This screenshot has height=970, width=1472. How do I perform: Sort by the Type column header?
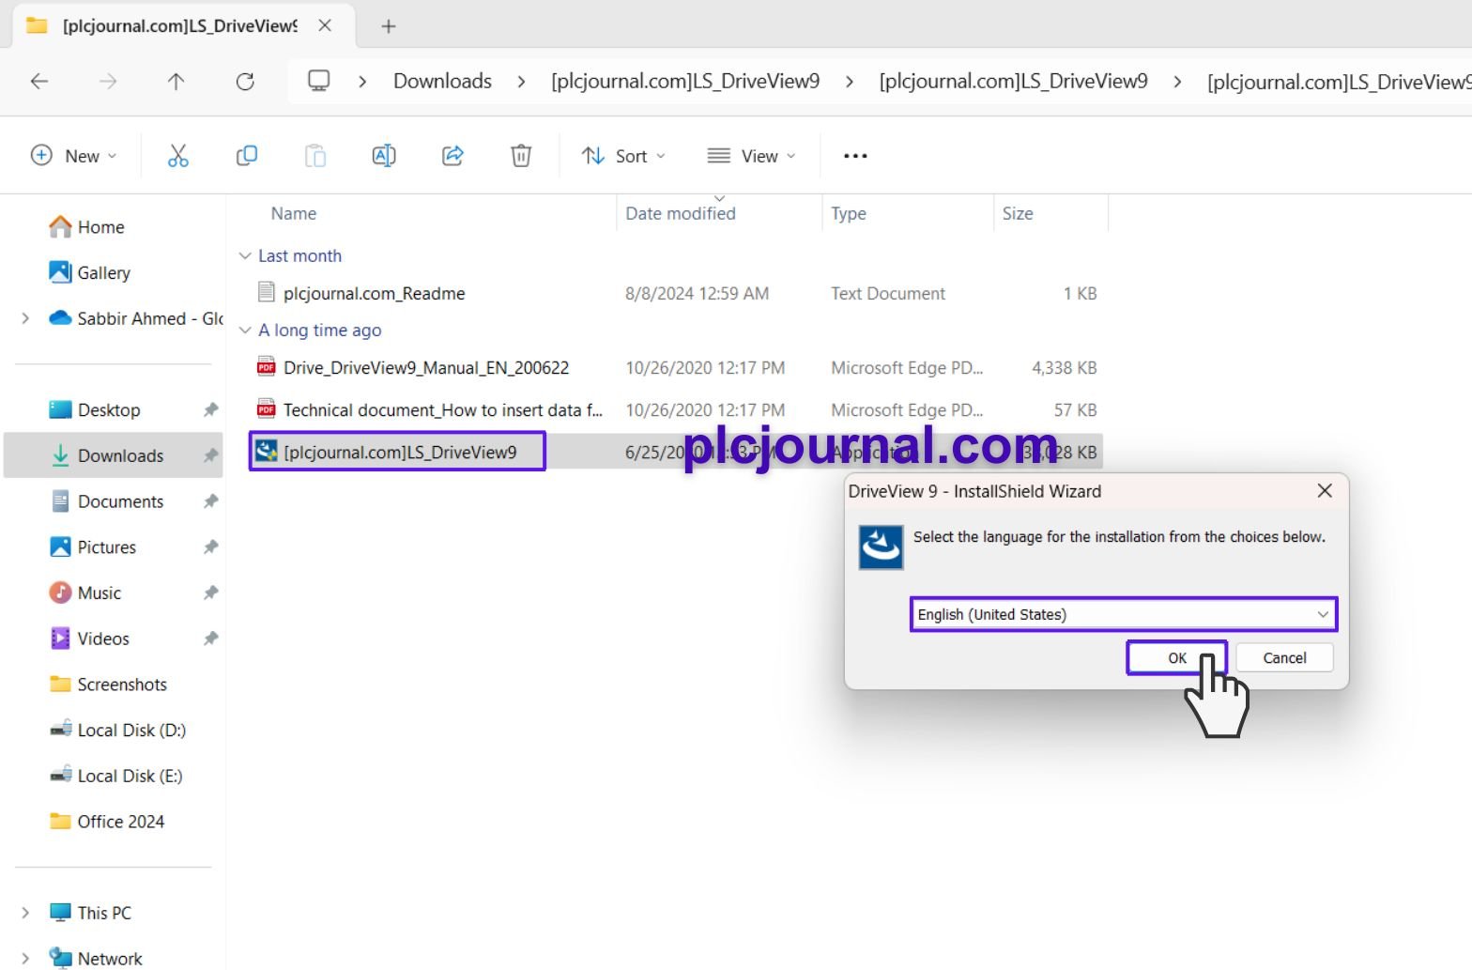(x=849, y=213)
